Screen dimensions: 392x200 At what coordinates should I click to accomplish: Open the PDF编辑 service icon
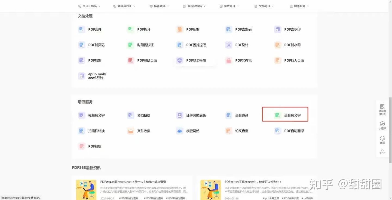[x=82, y=146]
